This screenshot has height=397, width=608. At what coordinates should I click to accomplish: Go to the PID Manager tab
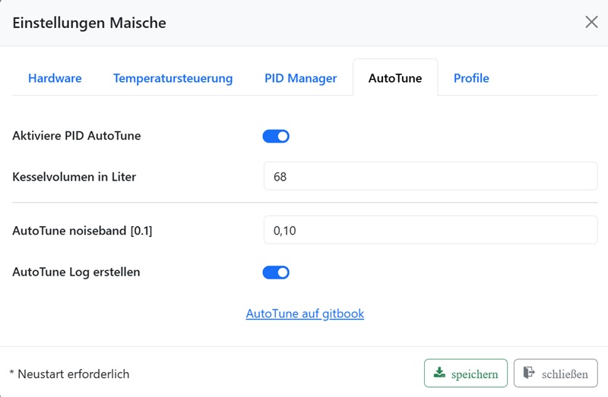coord(300,78)
